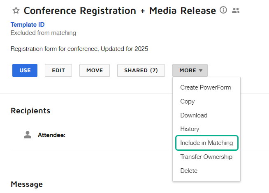Select Include in Matching option

pos(206,143)
